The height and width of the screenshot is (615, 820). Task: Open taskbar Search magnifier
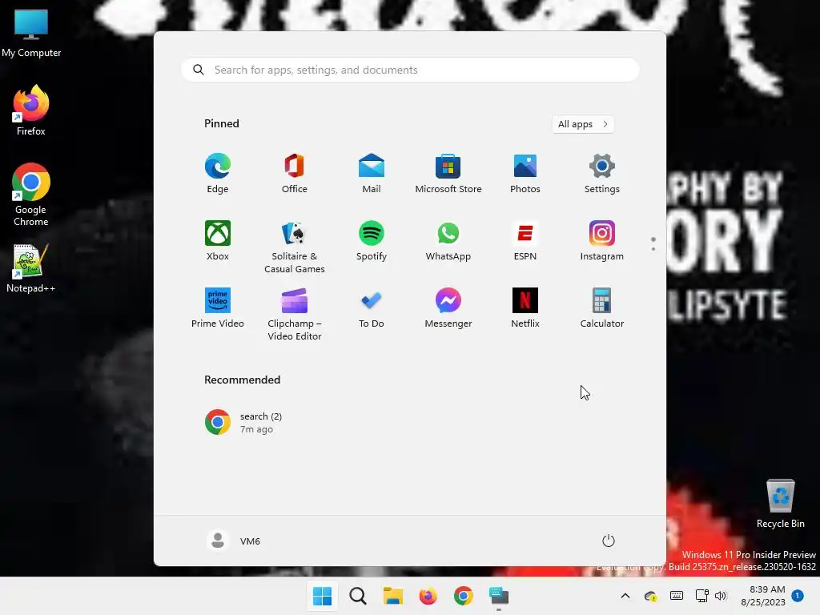(358, 596)
